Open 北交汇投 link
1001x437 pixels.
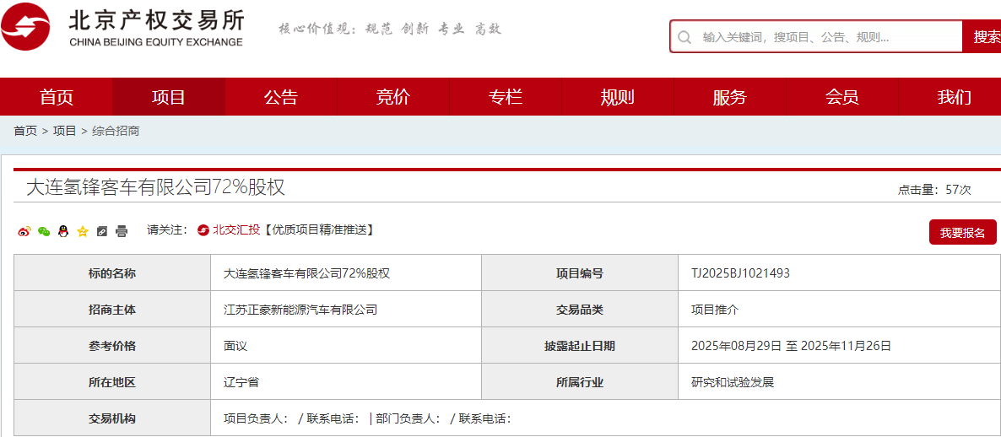pos(236,230)
